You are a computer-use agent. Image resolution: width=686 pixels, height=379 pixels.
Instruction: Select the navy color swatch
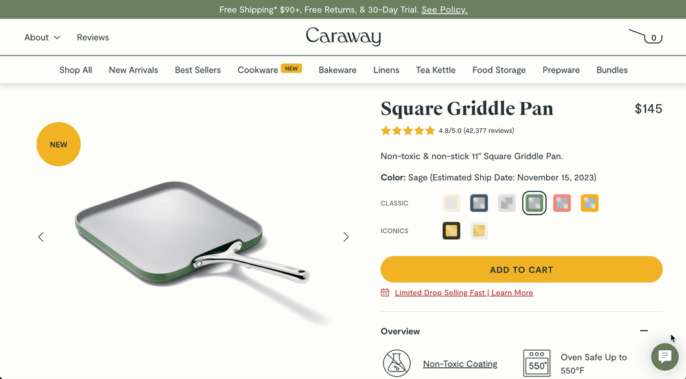point(479,204)
